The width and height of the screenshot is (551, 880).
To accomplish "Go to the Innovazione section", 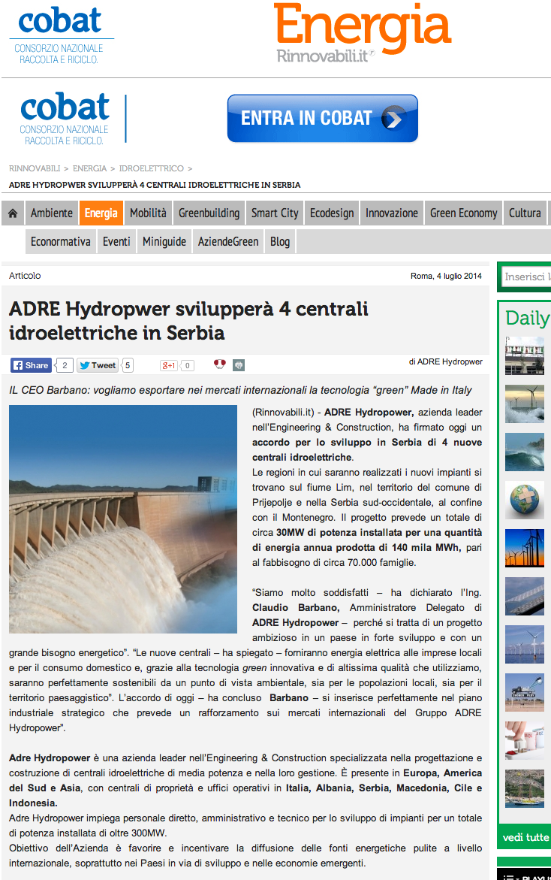I will 392,213.
